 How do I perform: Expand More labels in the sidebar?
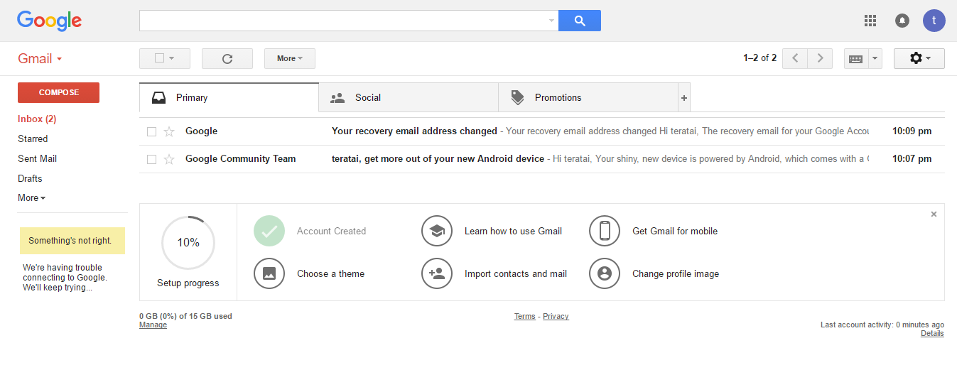coord(31,197)
